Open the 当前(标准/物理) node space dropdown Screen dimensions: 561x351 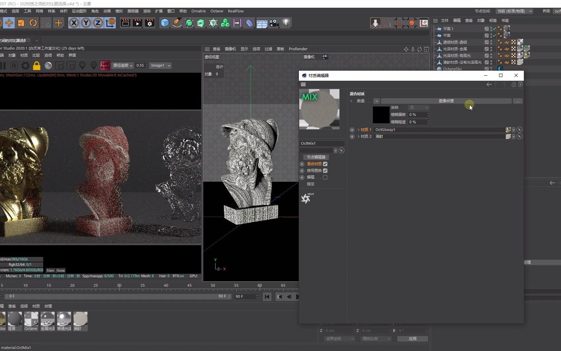tap(514, 11)
